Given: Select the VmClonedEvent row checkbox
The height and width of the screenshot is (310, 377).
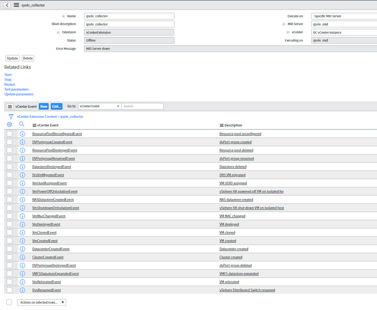Looking at the screenshot, I should click(x=9, y=232).
